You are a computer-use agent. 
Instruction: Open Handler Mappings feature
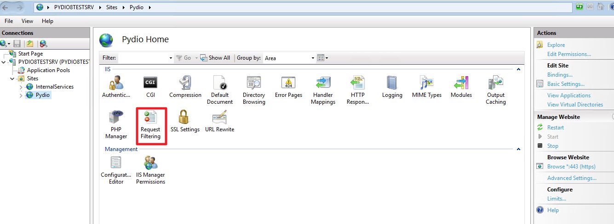click(323, 90)
